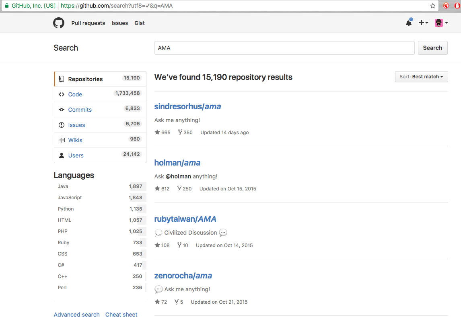The width and height of the screenshot is (461, 317).
Task: Click the @holman mention
Action: click(179, 176)
